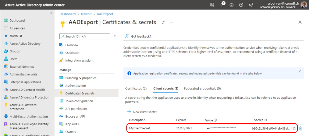Click the Value column info icon
The image size is (309, 136).
(x=215, y=120)
